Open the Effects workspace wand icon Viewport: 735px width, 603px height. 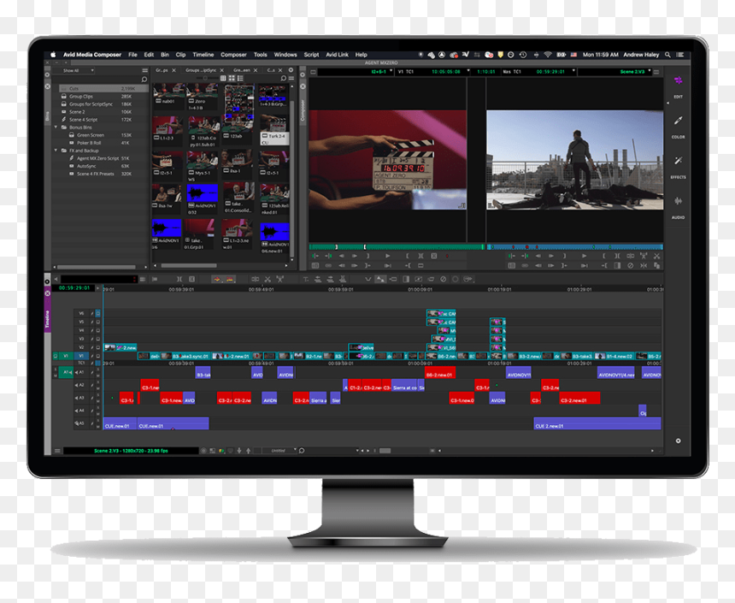[678, 161]
